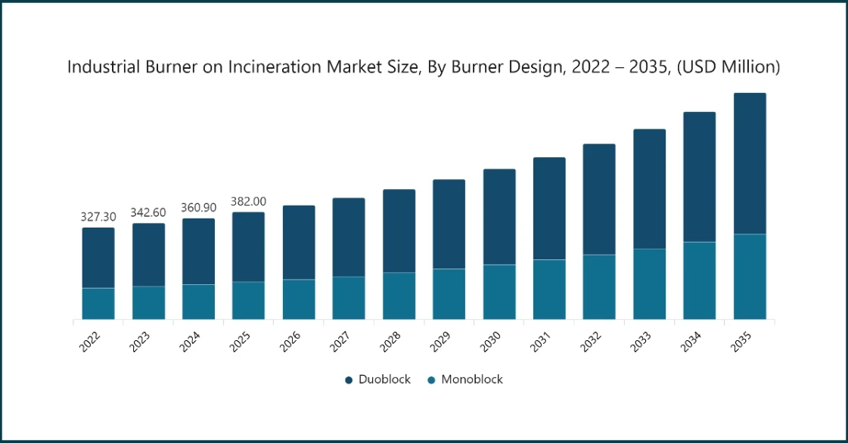The width and height of the screenshot is (848, 443).
Task: Click the 2026 axis year label
Action: click(x=290, y=342)
